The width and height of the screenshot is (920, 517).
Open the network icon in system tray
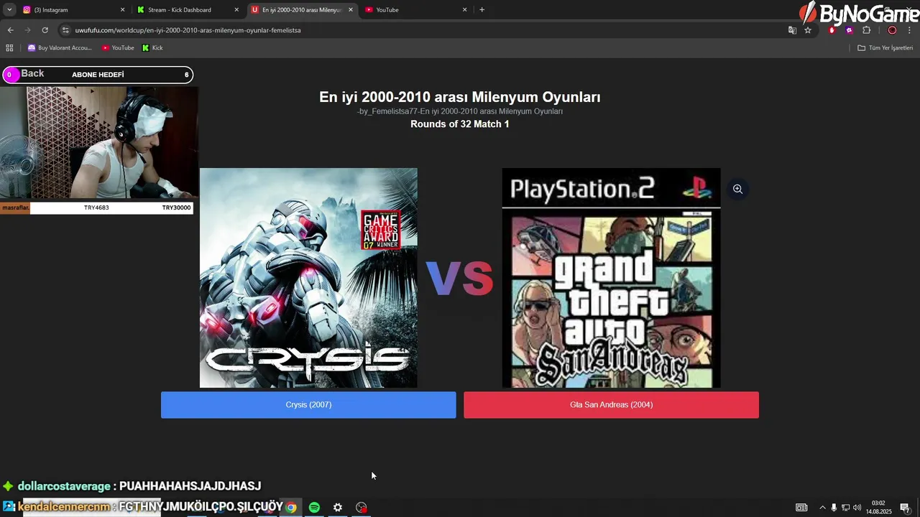tap(845, 508)
